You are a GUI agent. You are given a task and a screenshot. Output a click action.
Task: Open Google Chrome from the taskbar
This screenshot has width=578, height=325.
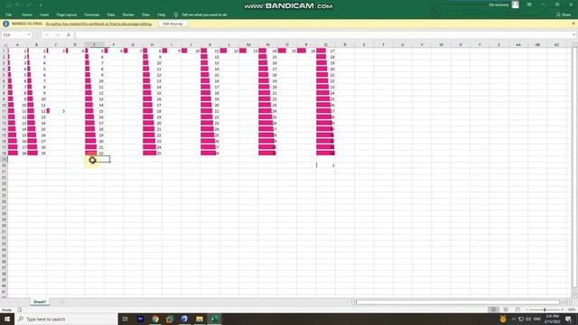click(155, 319)
